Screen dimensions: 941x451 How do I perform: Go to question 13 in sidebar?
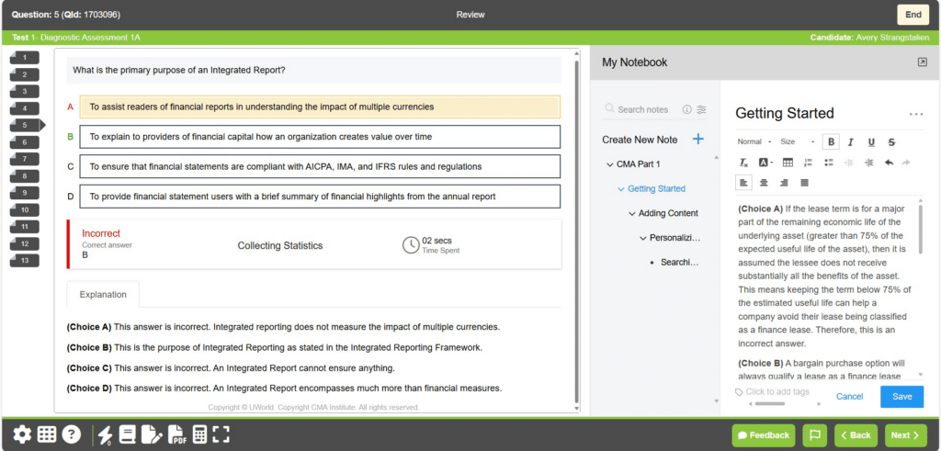click(x=25, y=260)
